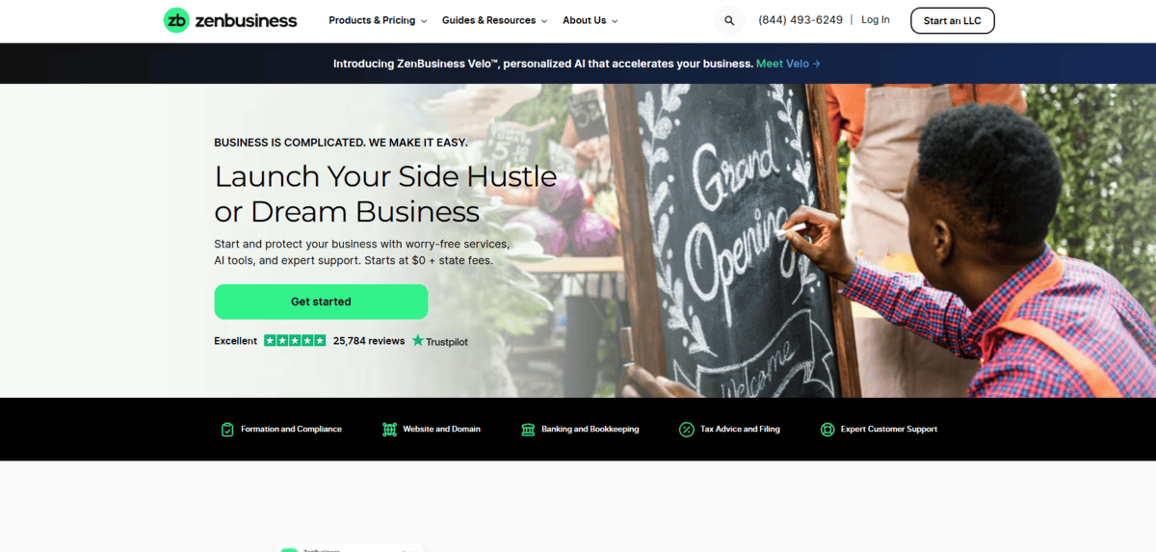1156x552 pixels.
Task: Open the search magnifier icon
Action: [x=729, y=20]
